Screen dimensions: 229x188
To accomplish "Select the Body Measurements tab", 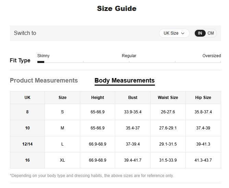I will pyautogui.click(x=124, y=80).
